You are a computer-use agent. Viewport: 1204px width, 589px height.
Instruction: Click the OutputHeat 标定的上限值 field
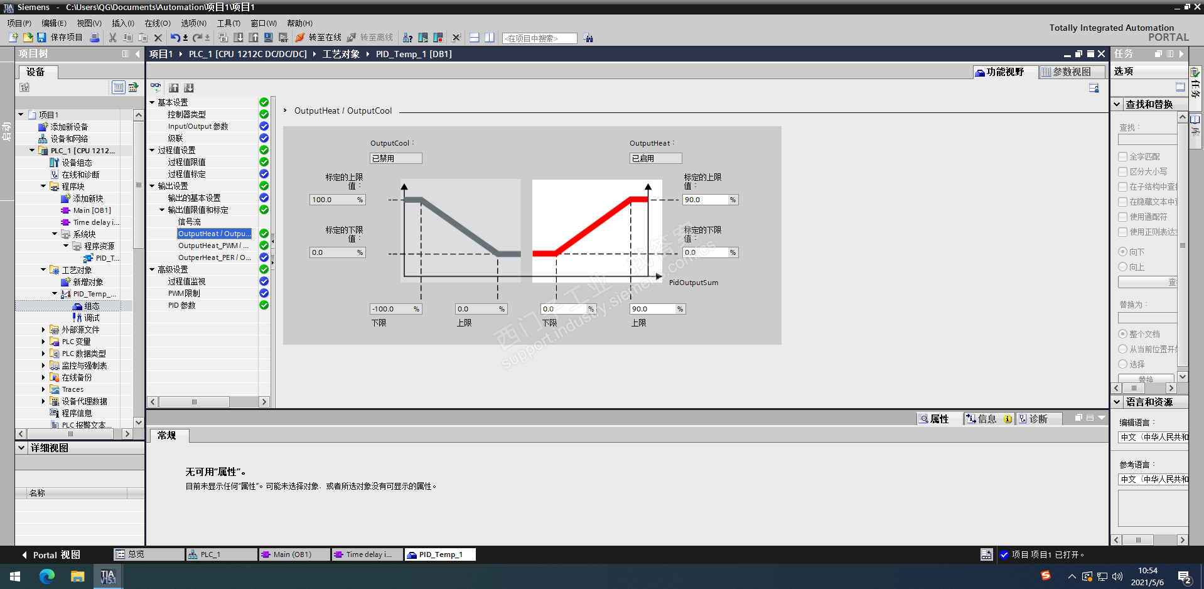click(x=711, y=200)
